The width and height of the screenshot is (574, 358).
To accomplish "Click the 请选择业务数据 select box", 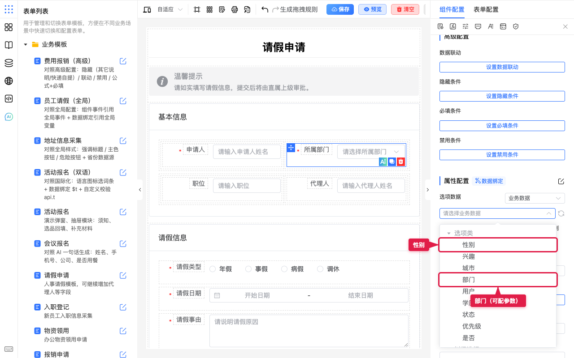I will point(497,213).
